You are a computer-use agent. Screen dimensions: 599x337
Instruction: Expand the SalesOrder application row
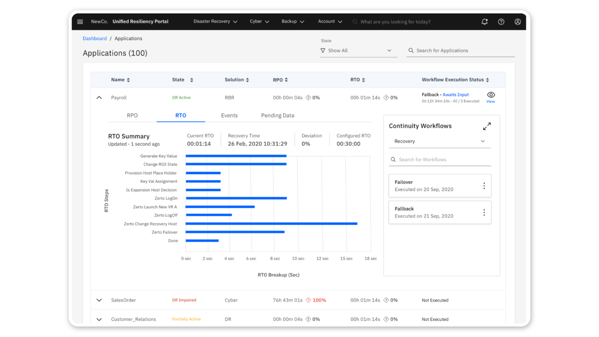[99, 300]
